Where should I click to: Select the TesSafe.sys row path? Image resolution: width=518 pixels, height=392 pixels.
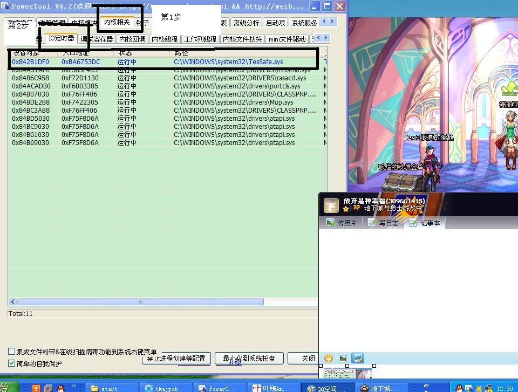pyautogui.click(x=228, y=62)
